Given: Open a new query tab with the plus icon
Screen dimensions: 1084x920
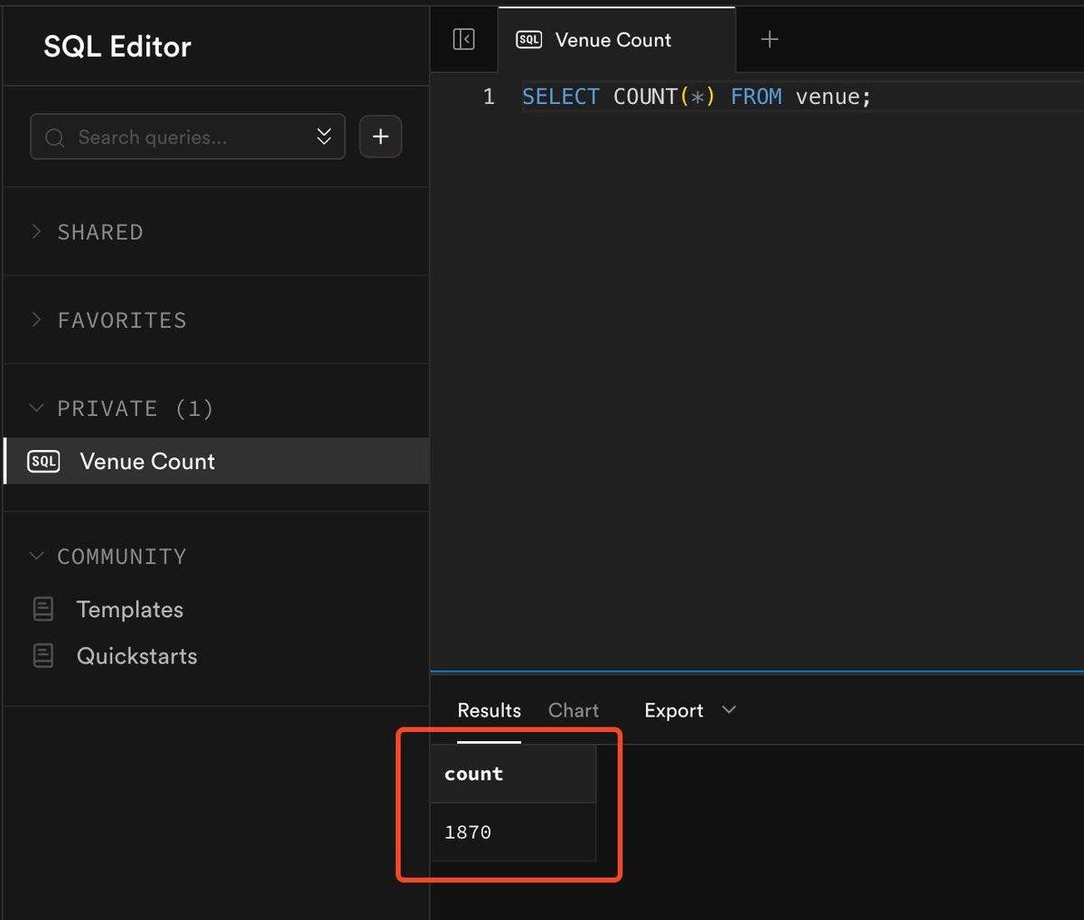Looking at the screenshot, I should [x=770, y=40].
